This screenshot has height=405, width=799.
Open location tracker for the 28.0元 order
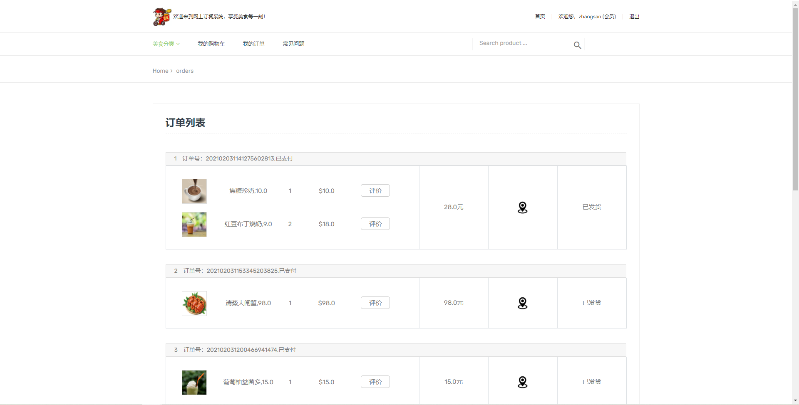(x=522, y=207)
